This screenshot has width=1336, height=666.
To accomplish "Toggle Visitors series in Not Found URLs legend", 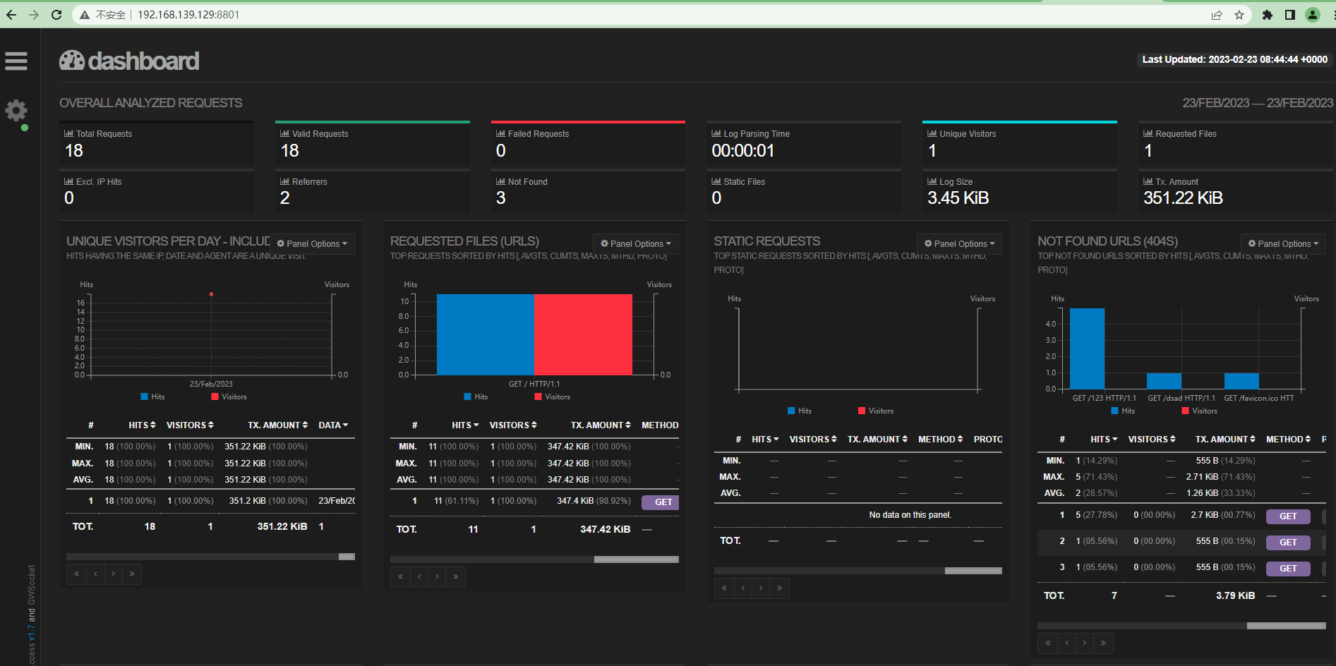I will pyautogui.click(x=1200, y=411).
